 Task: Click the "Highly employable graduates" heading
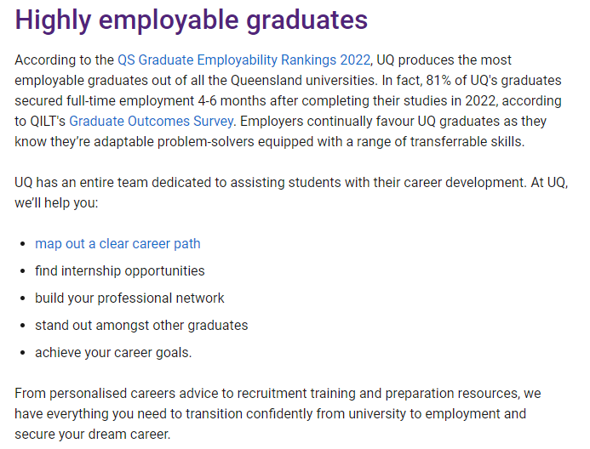click(x=192, y=20)
